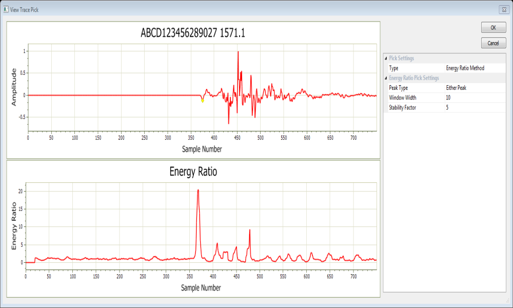Select the Peak Type property label
Screen dimensions: 513x308
[399, 88]
